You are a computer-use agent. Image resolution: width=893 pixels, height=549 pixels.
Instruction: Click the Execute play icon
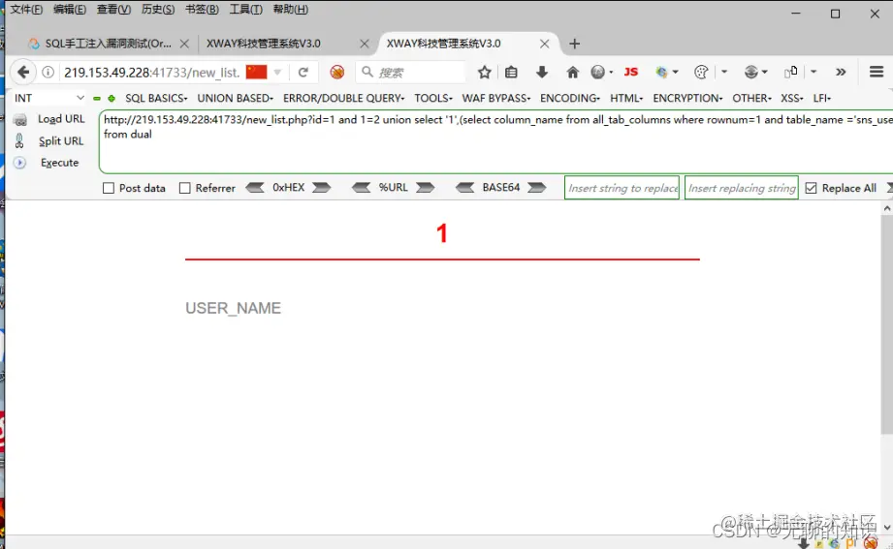point(19,163)
